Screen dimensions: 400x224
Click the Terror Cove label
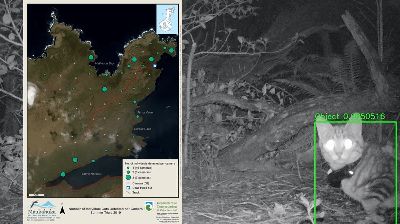coord(145,113)
